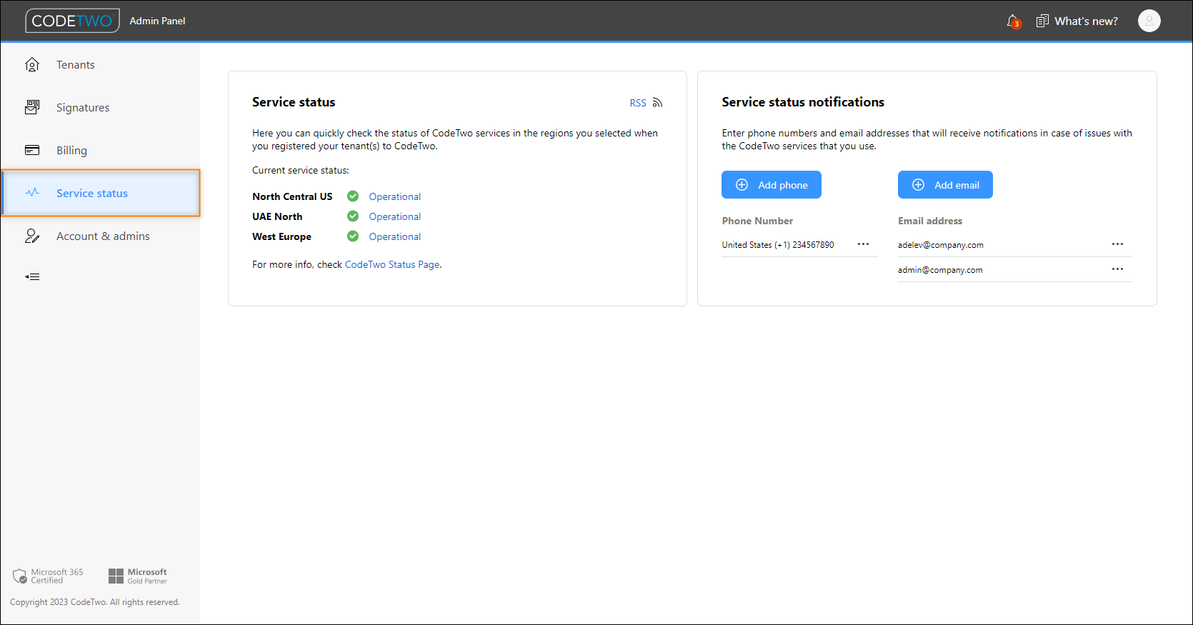1193x625 pixels.
Task: Click North Central US green check icon
Action: (353, 196)
